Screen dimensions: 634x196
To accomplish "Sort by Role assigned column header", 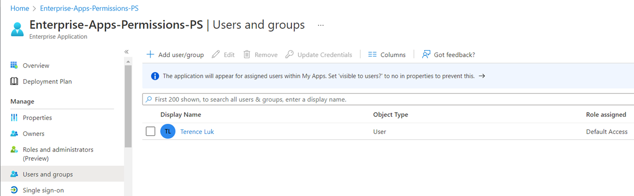I will [606, 114].
